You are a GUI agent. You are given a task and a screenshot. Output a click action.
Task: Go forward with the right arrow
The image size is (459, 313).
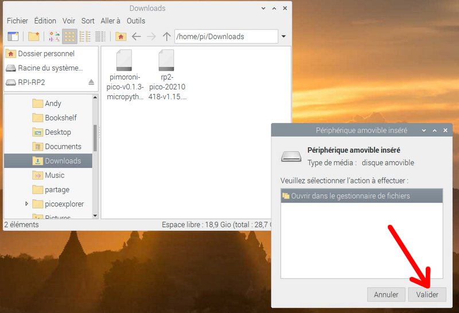tap(151, 37)
